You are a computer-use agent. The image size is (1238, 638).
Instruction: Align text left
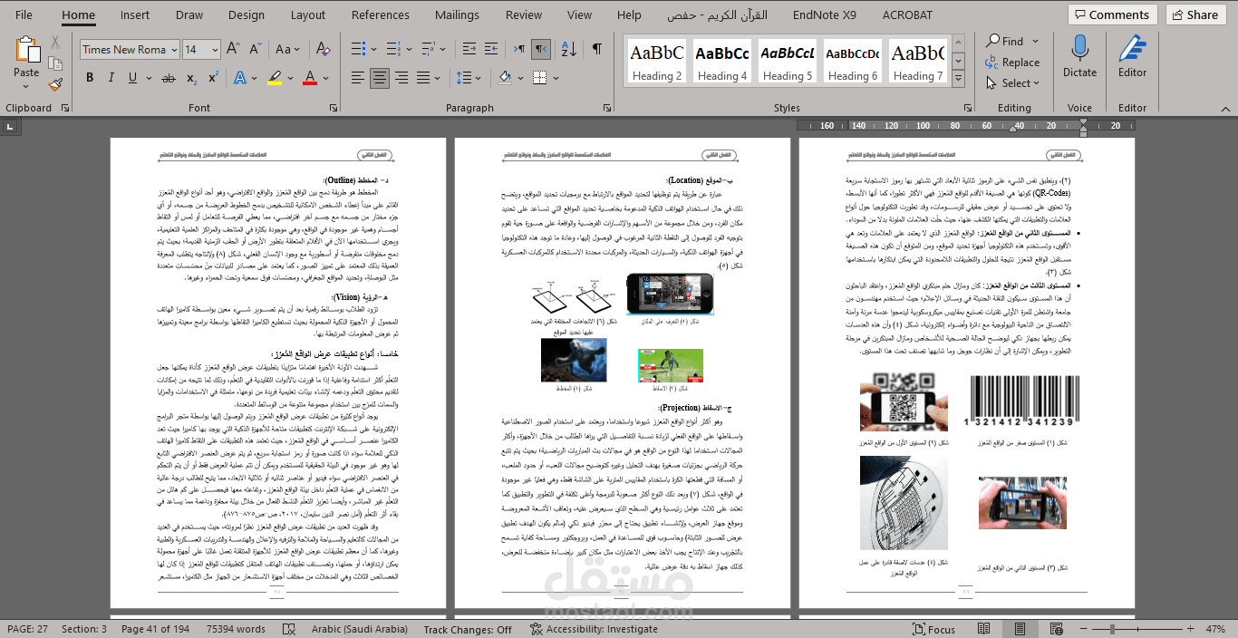(x=357, y=78)
